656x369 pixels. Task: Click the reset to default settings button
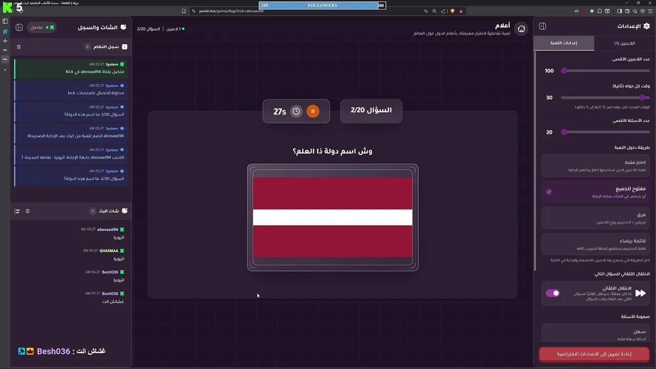pyautogui.click(x=594, y=354)
